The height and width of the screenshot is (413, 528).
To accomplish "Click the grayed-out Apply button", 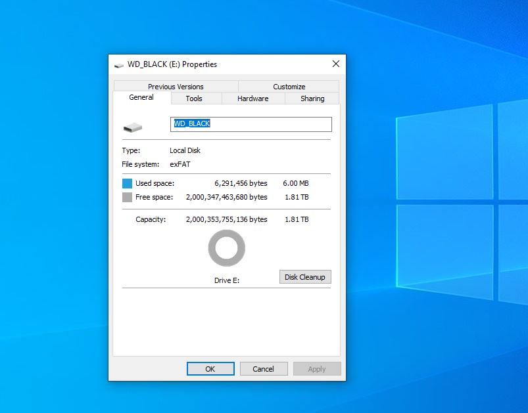I will point(317,369).
